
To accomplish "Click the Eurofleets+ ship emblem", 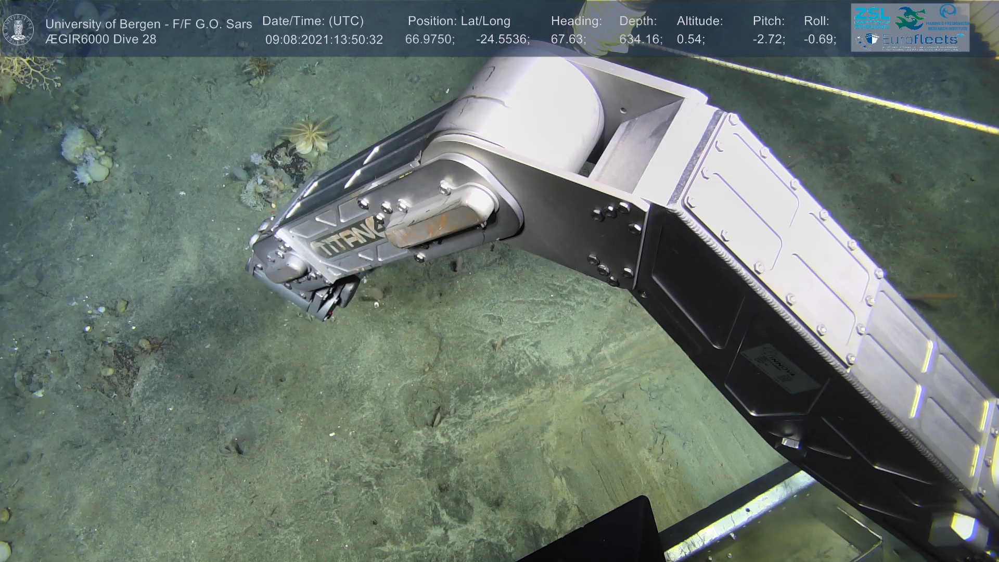I will [x=867, y=40].
